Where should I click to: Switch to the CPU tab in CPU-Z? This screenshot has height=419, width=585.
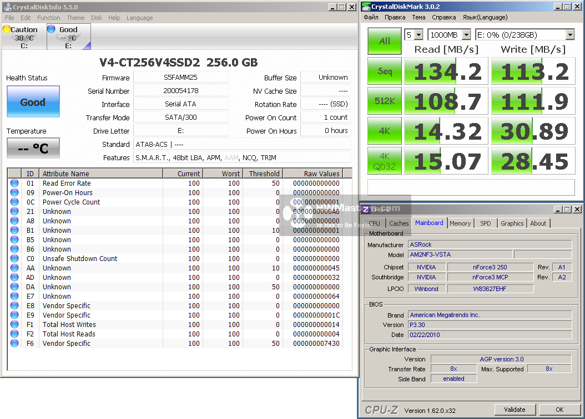[374, 223]
